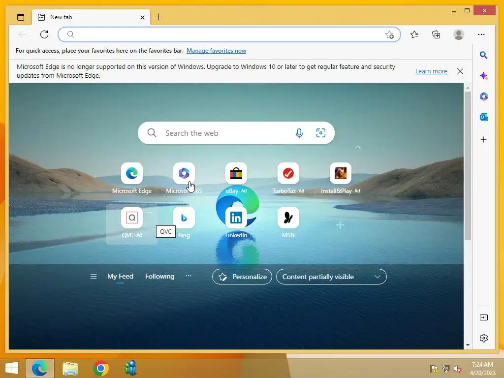Screen dimensions: 504x378
Task: Open more feed options ellipsis
Action: [189, 276]
